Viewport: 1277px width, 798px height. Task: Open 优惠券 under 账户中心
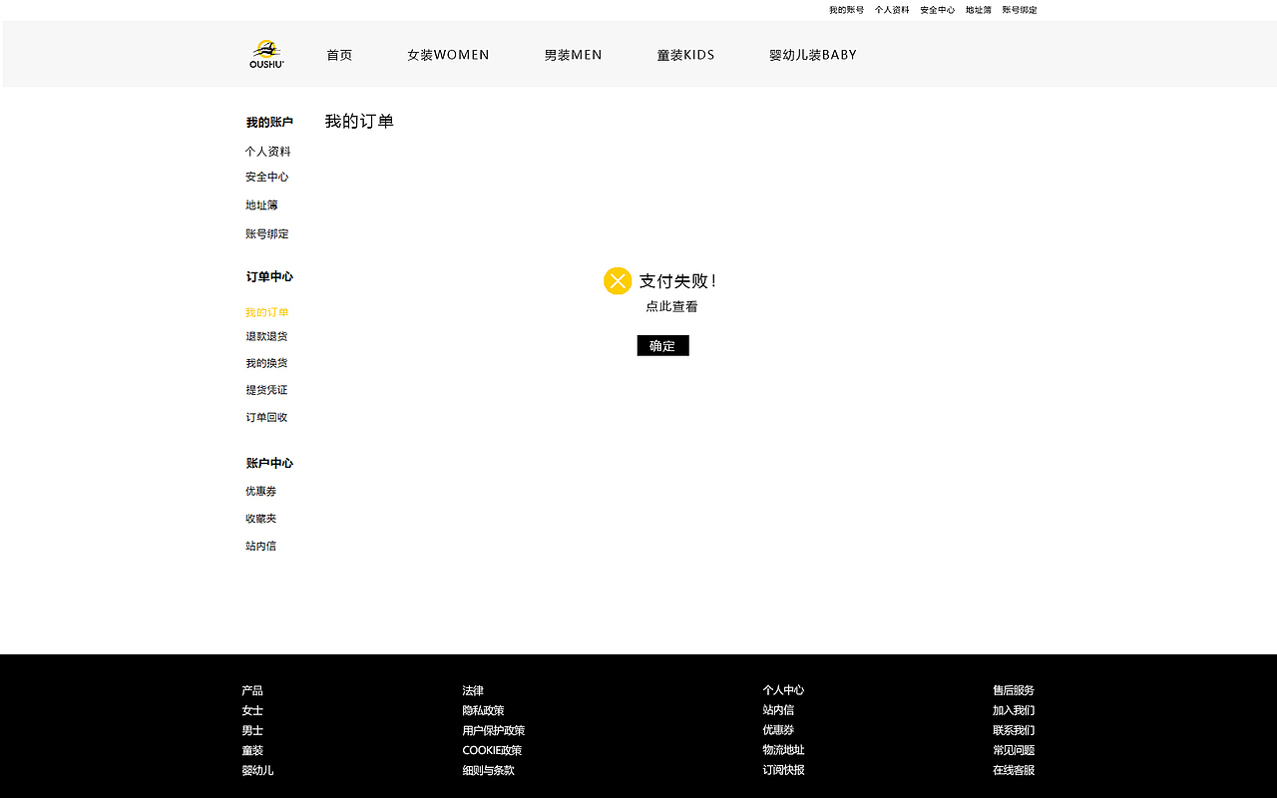click(x=260, y=491)
